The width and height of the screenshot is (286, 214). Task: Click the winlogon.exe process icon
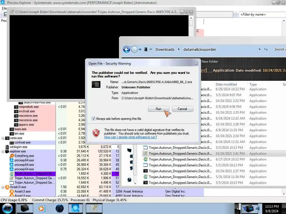[x=7, y=147]
